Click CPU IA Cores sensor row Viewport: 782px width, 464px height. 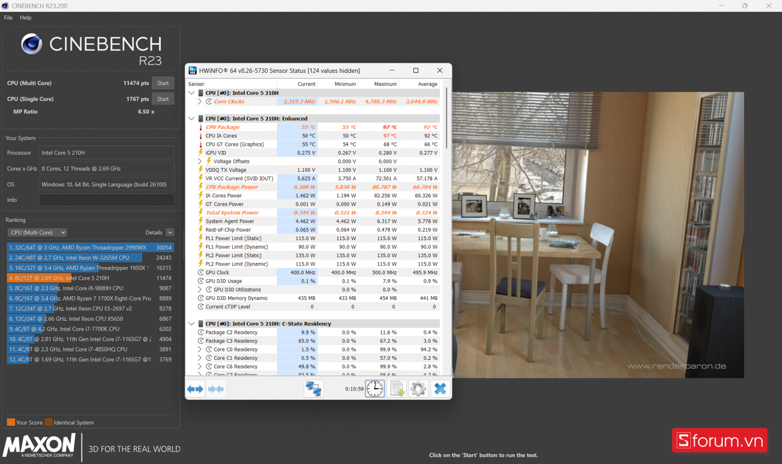(x=313, y=136)
